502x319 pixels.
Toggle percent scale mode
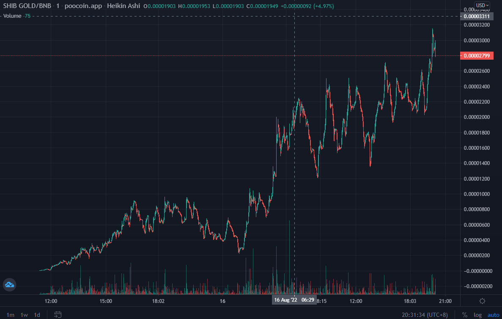pyautogui.click(x=464, y=315)
